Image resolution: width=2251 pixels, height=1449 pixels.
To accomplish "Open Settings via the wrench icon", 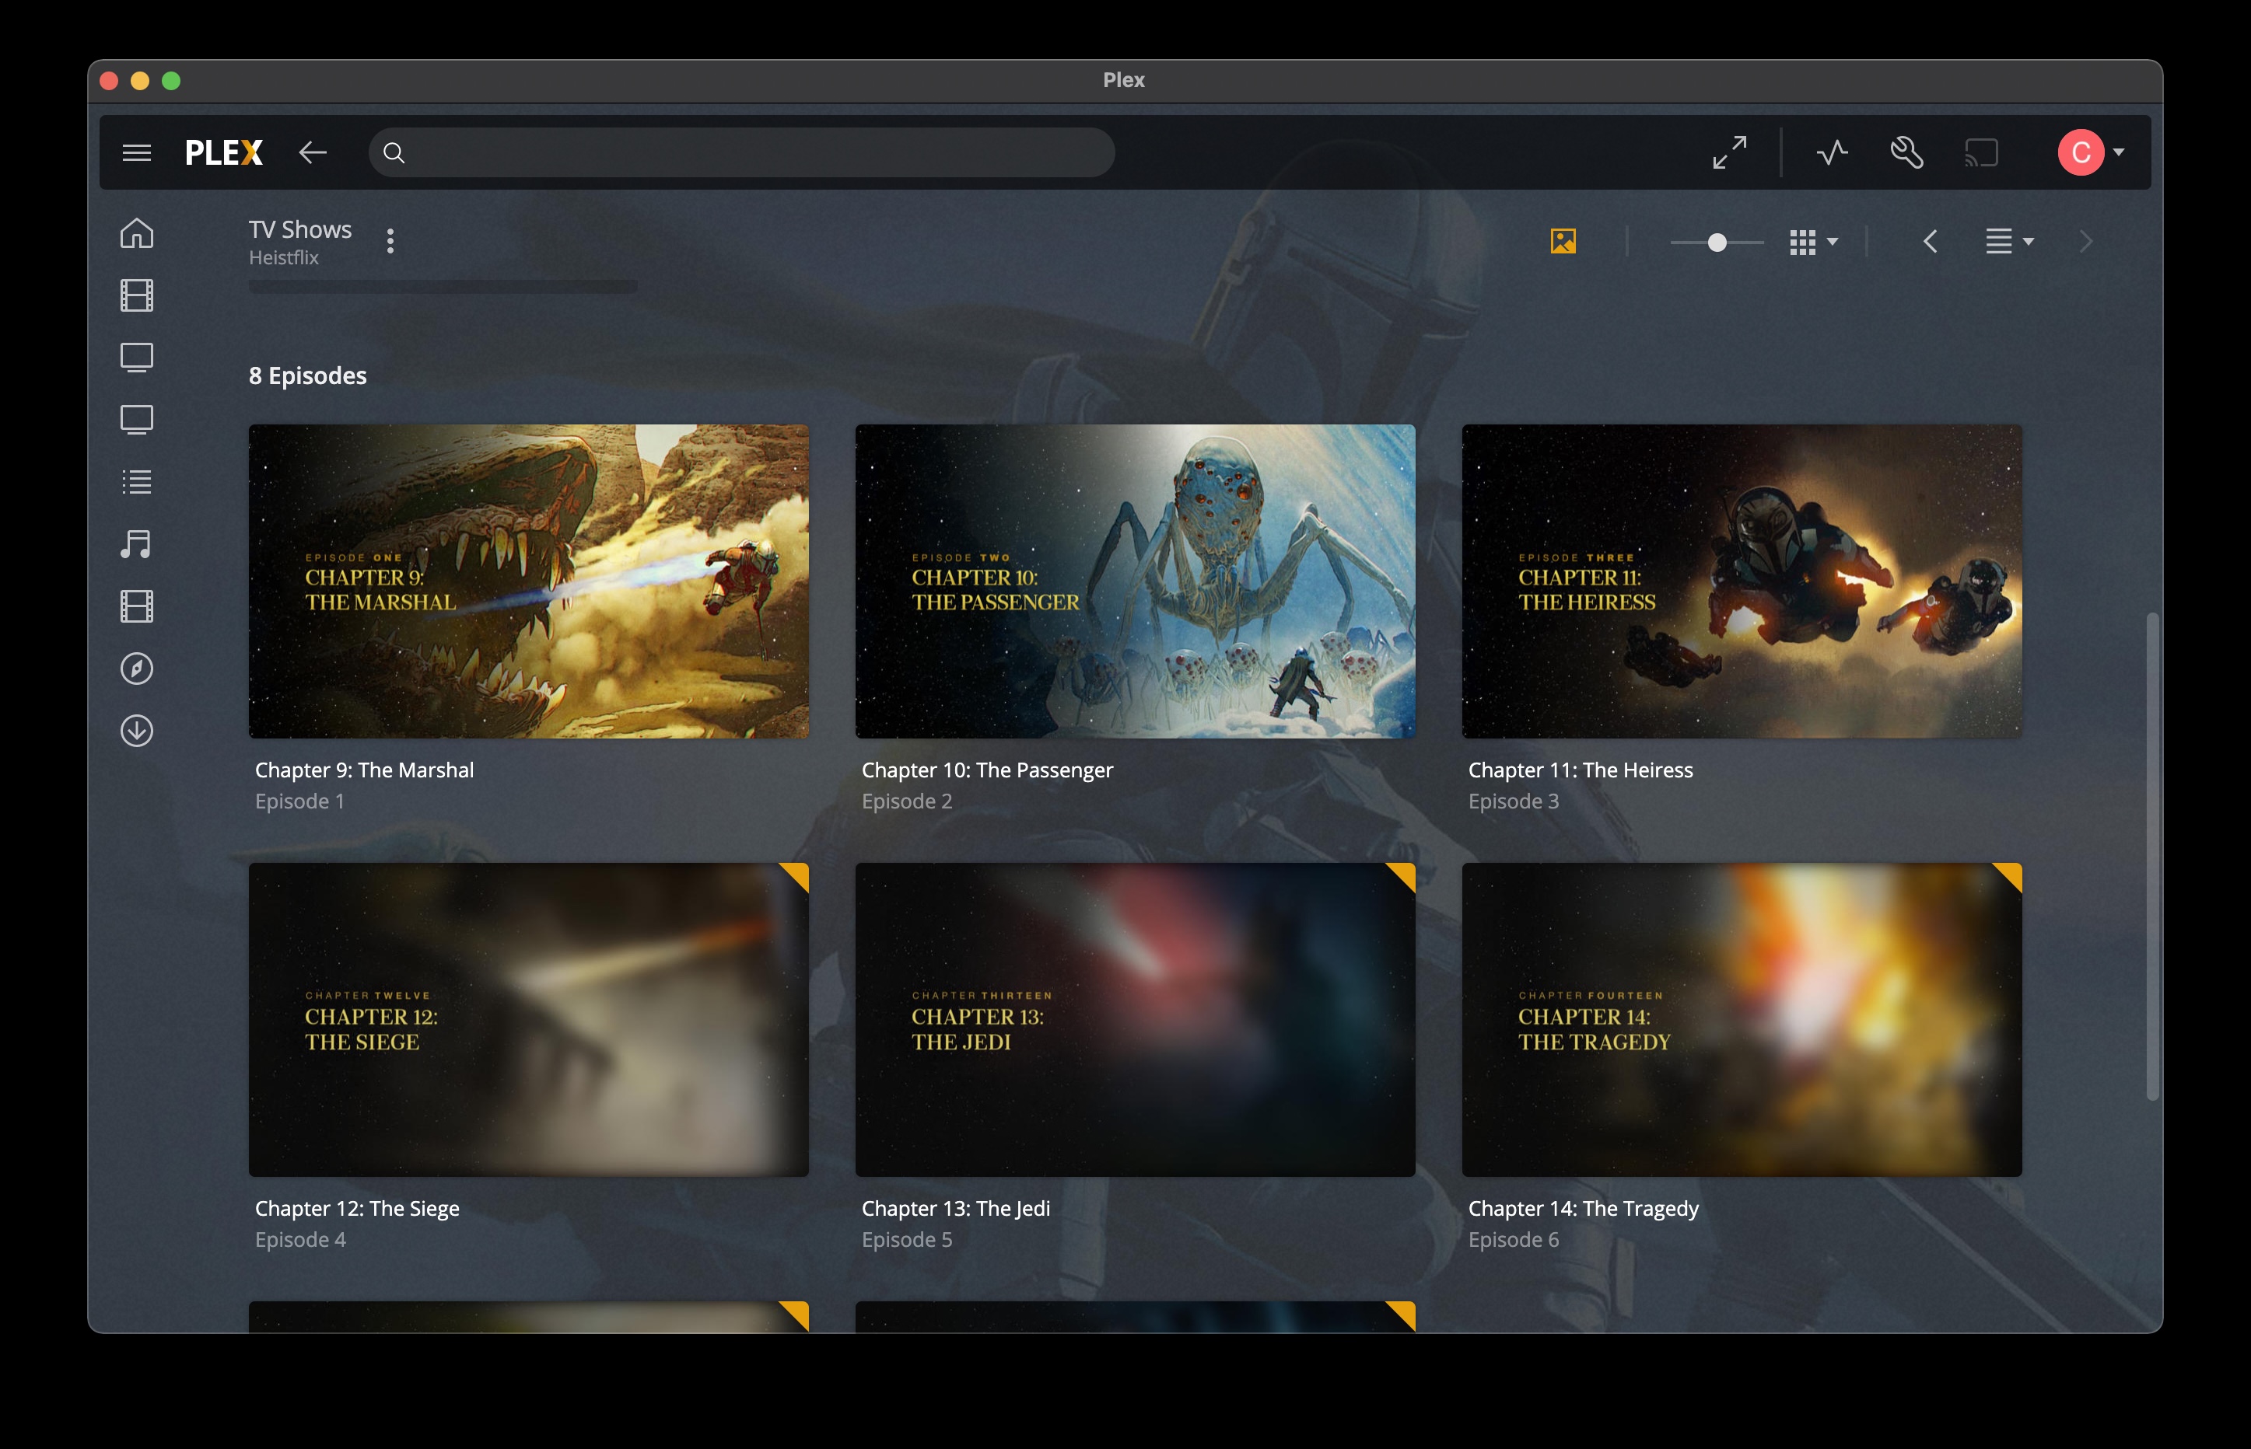I will [1906, 152].
